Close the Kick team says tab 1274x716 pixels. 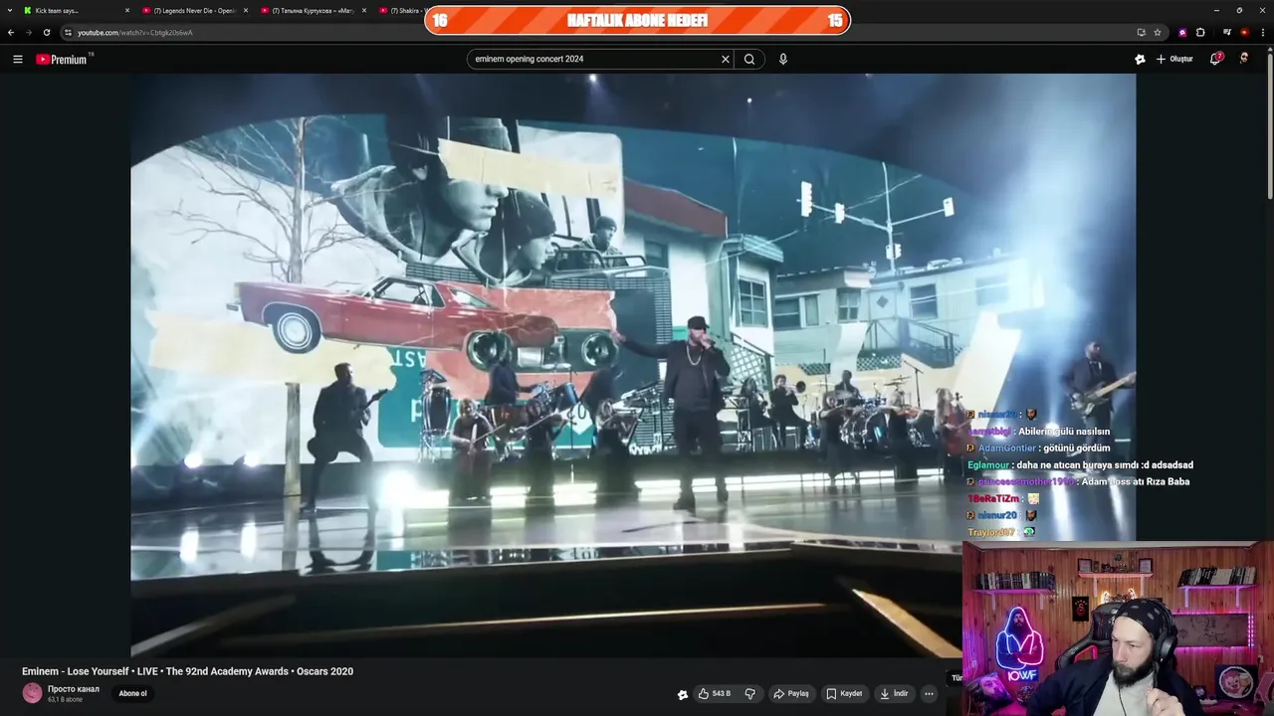click(127, 10)
